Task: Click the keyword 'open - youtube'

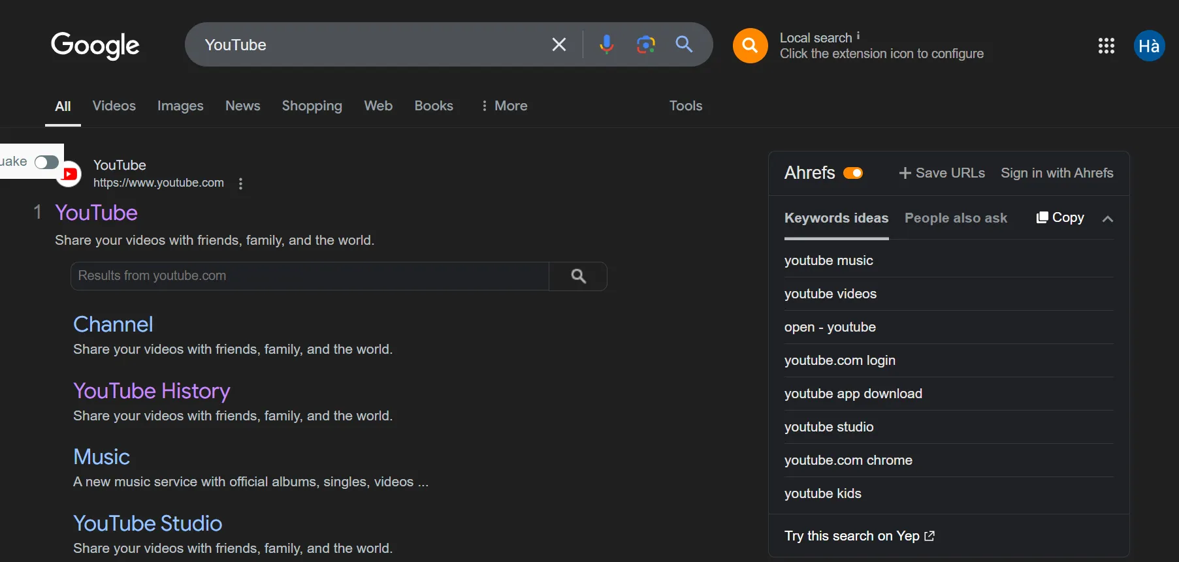Action: 830,327
